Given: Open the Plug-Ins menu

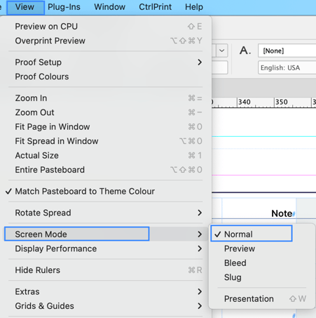Looking at the screenshot, I should [x=64, y=7].
